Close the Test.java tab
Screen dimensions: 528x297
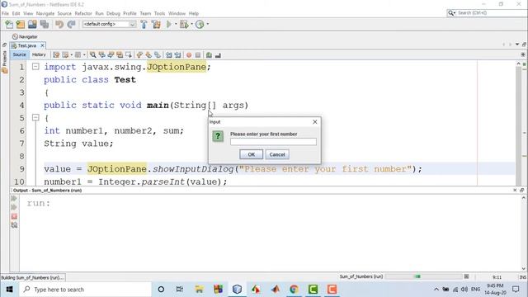coord(42,45)
